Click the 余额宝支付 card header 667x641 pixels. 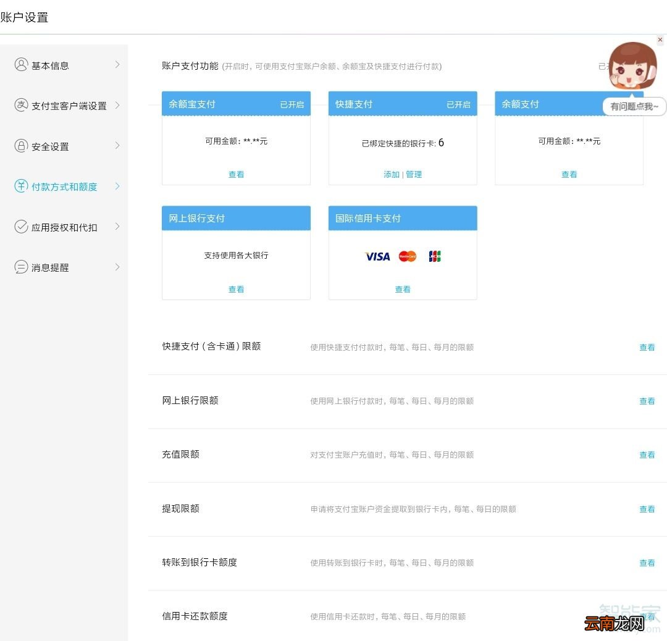tap(236, 104)
